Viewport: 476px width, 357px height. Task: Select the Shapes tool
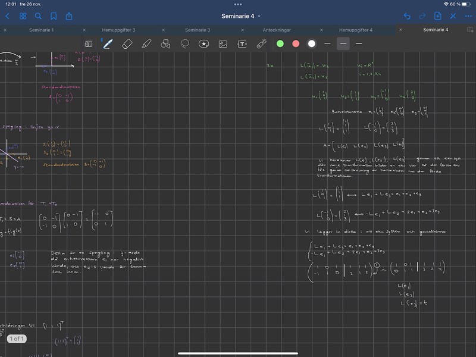point(166,43)
